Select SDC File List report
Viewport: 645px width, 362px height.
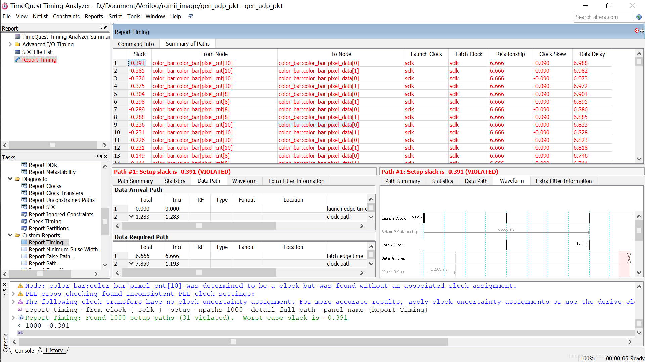tap(37, 52)
